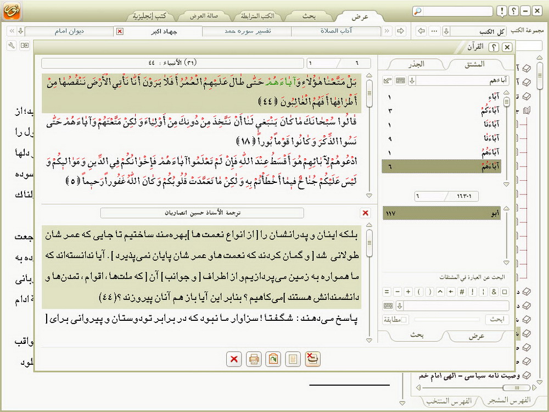Close the جهاد اكبر book tab
The height and width of the screenshot is (412, 549).
click(120, 31)
